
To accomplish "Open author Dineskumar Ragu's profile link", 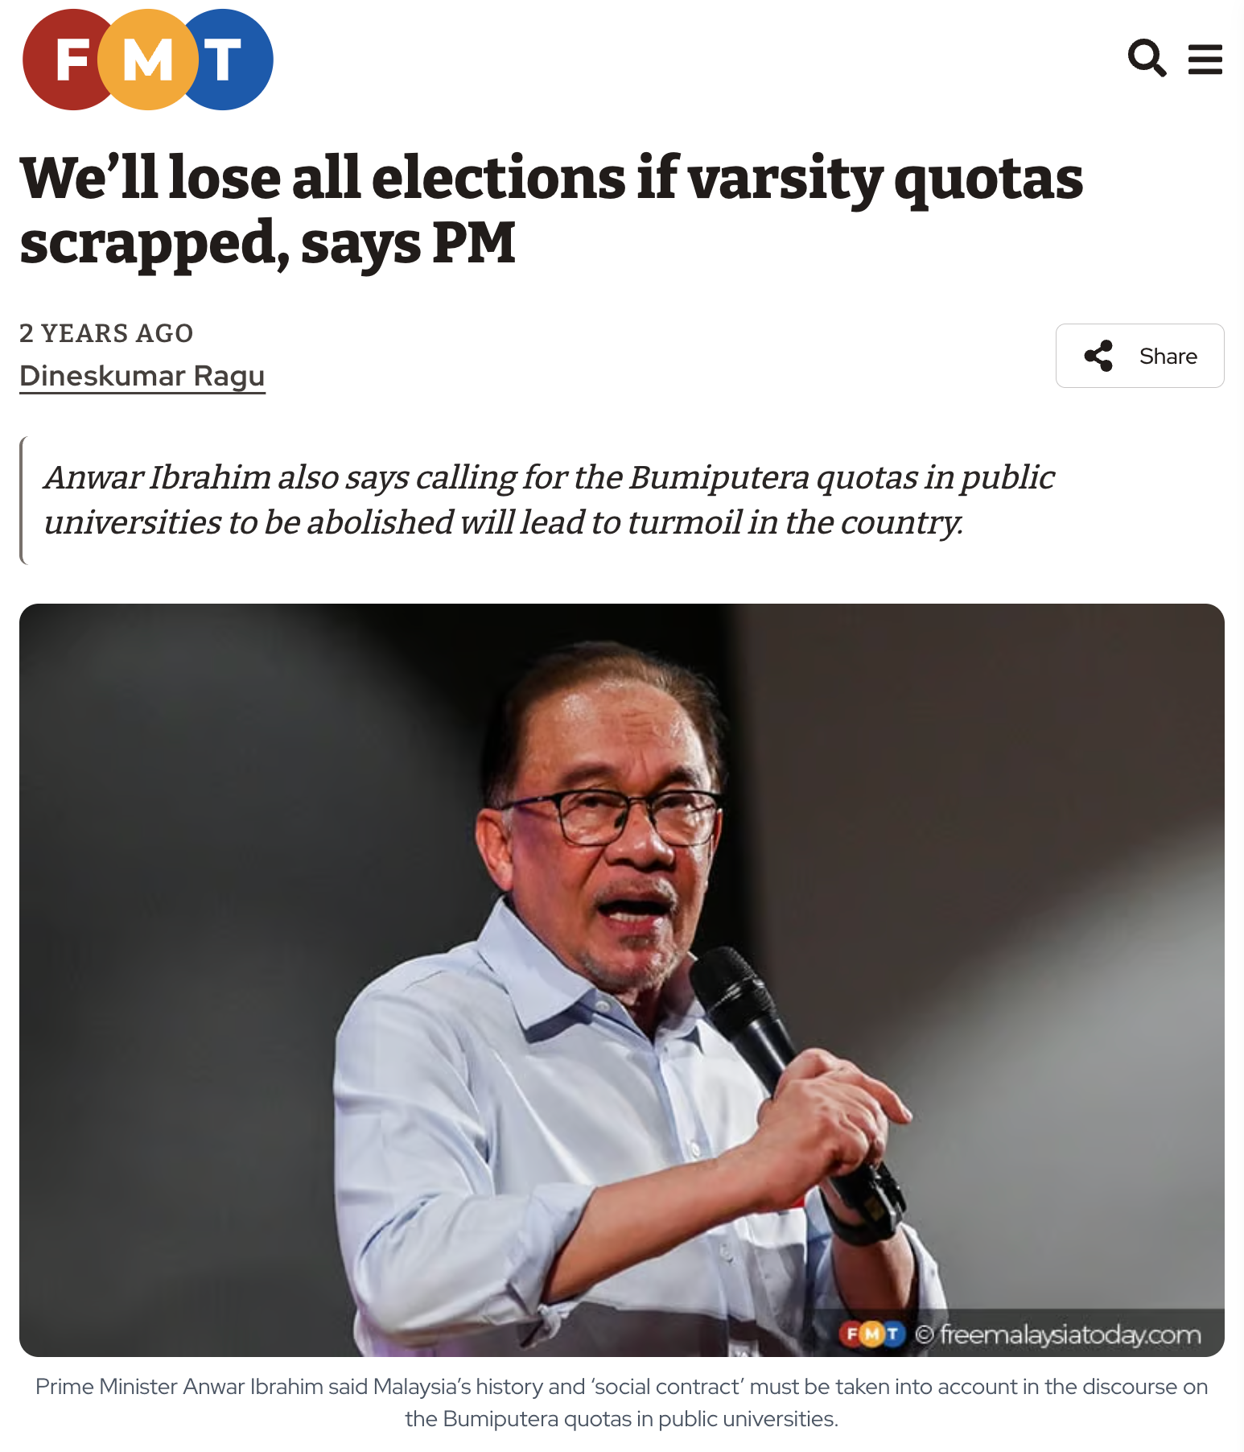I will pos(142,376).
